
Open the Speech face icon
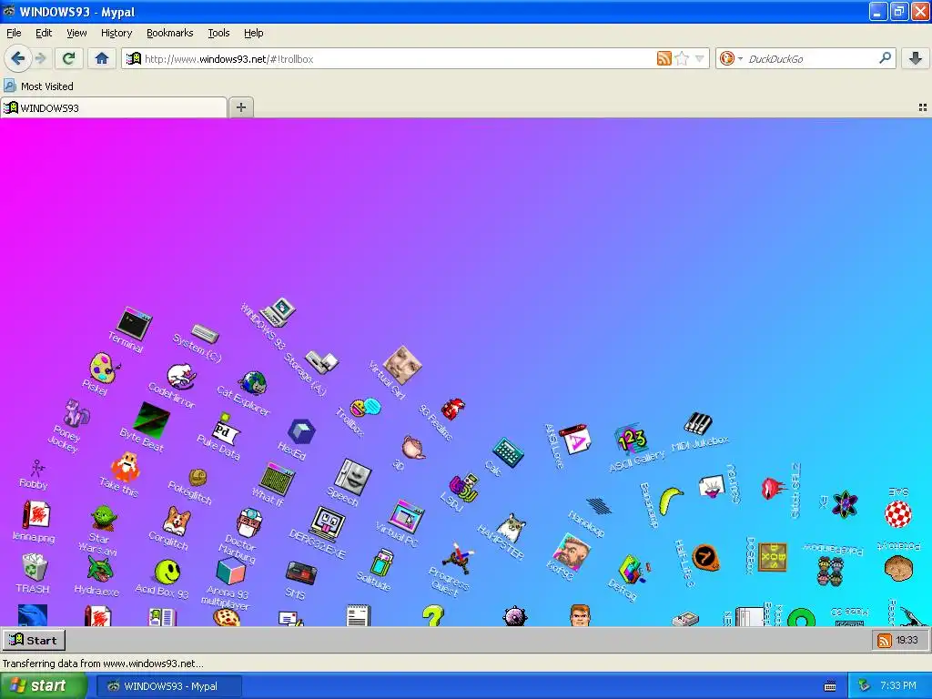tap(353, 477)
